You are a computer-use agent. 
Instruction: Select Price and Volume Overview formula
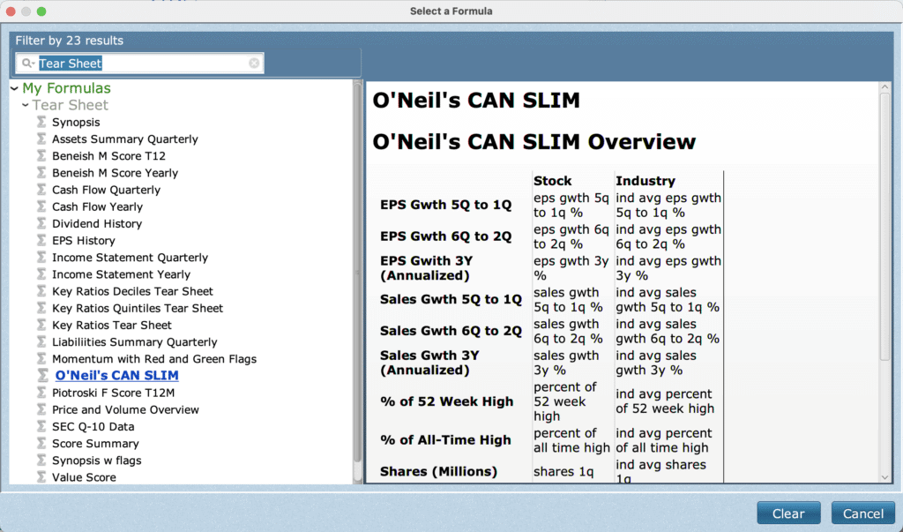point(125,409)
